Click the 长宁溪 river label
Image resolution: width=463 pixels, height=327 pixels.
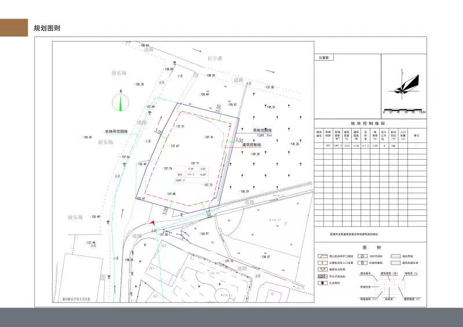coord(215,58)
